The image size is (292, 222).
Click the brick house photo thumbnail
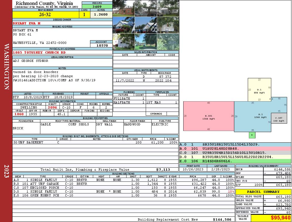click(x=123, y=8)
